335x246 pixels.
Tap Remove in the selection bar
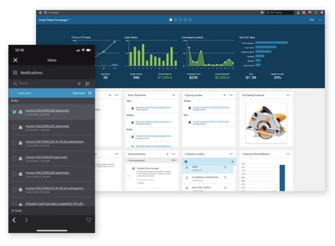79,93
